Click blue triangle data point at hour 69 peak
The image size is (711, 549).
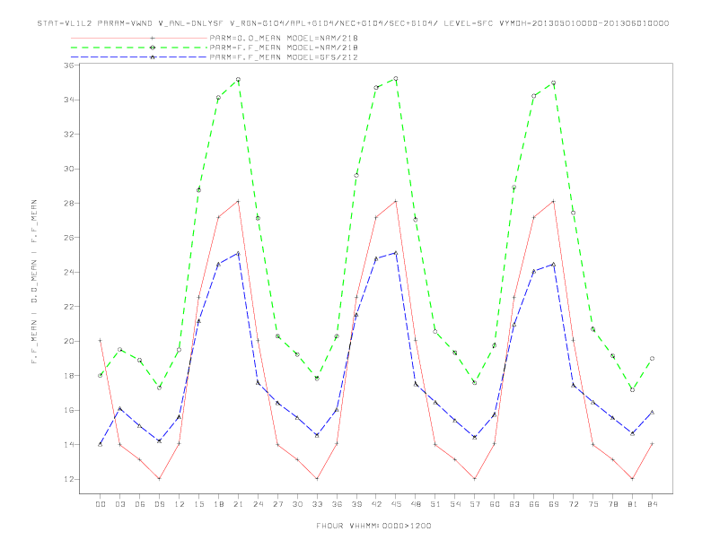pyautogui.click(x=554, y=264)
